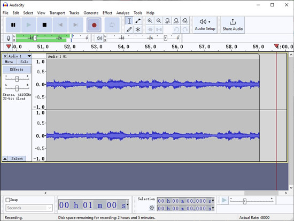Select the Multi-tool asterisk icon
Image resolution: width=294 pixels, height=221 pixels.
pos(138,29)
